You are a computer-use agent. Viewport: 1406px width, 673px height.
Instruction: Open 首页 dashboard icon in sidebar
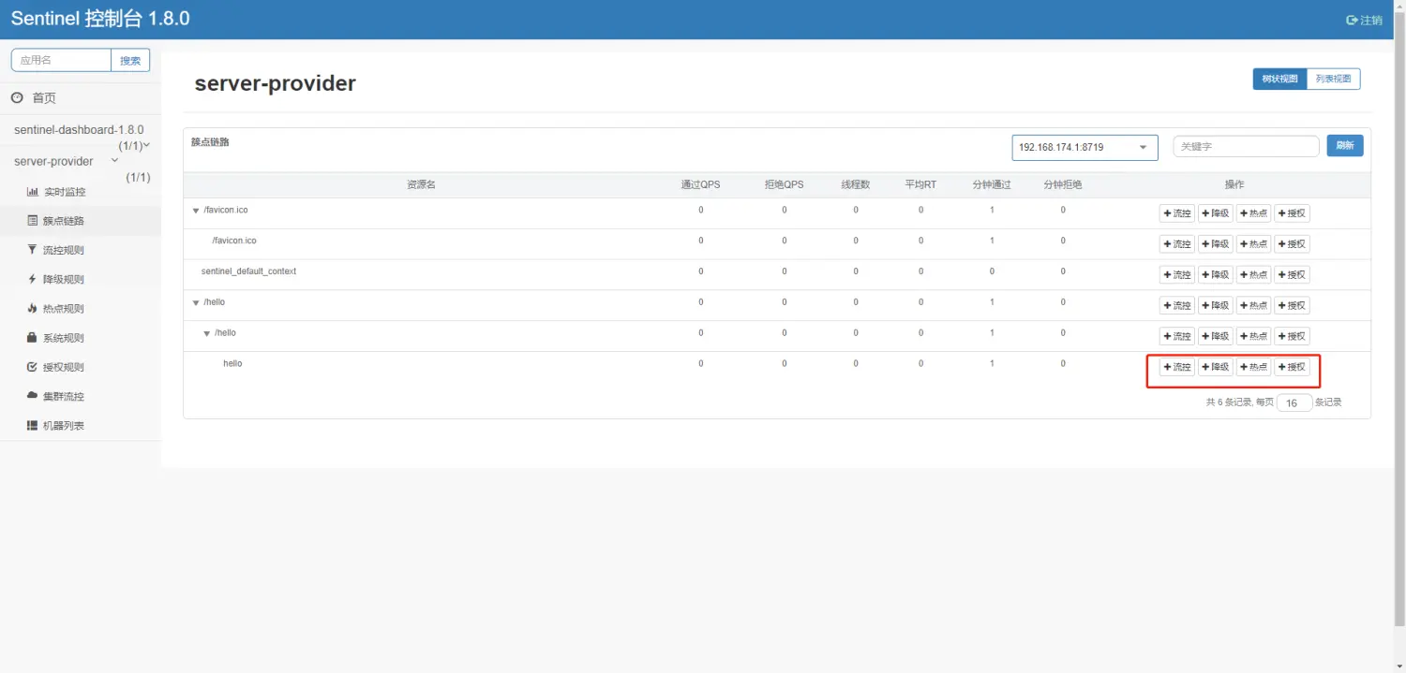[x=17, y=98]
